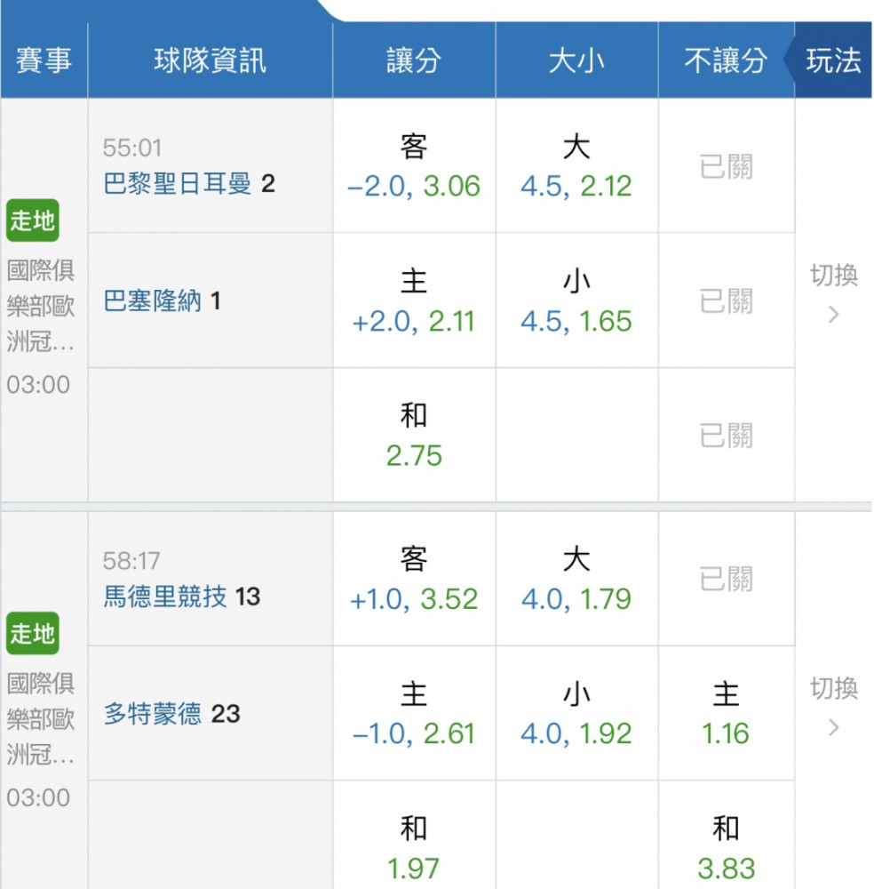Select home win moneyline odds 1.16
This screenshot has width=874, height=889.
[x=727, y=713]
